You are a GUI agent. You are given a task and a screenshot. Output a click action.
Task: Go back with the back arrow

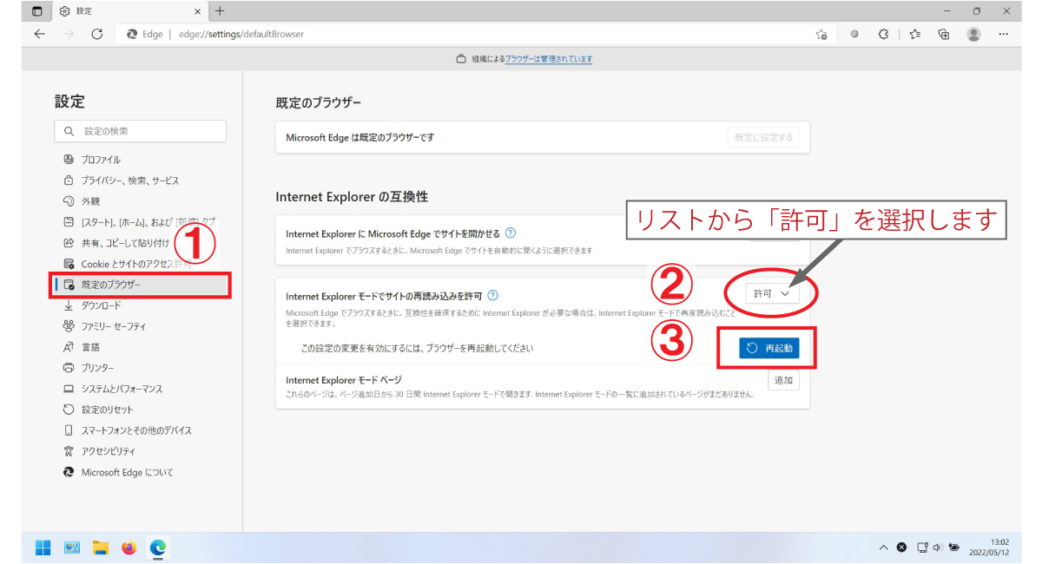point(39,35)
